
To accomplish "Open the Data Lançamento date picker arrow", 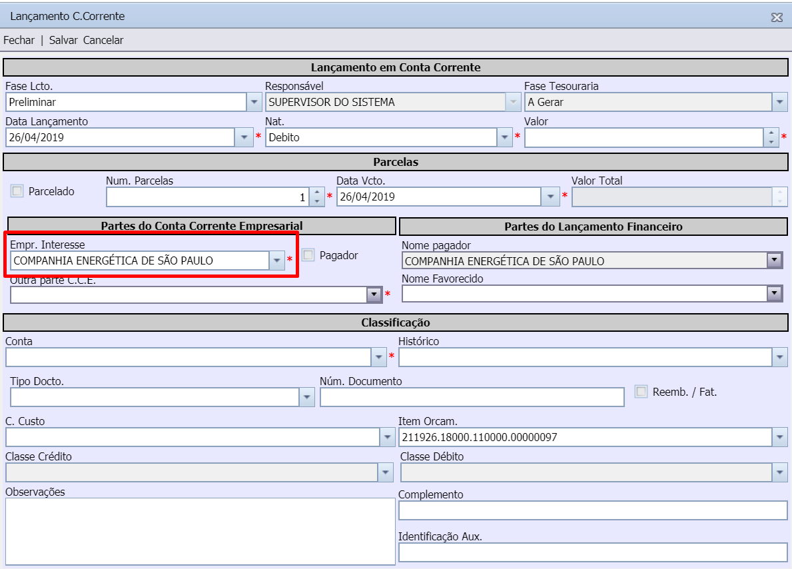I will tap(244, 137).
